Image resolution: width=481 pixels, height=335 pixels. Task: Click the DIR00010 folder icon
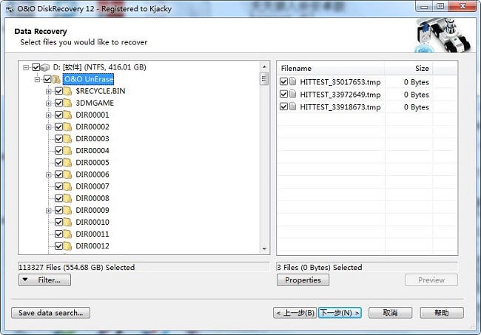tap(67, 223)
